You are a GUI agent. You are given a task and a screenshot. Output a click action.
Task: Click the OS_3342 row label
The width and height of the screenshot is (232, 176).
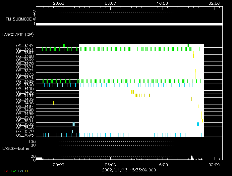pos(25,45)
